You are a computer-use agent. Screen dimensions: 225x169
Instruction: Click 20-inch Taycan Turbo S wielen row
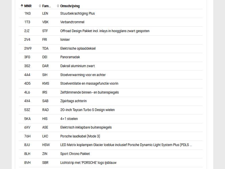(111, 110)
